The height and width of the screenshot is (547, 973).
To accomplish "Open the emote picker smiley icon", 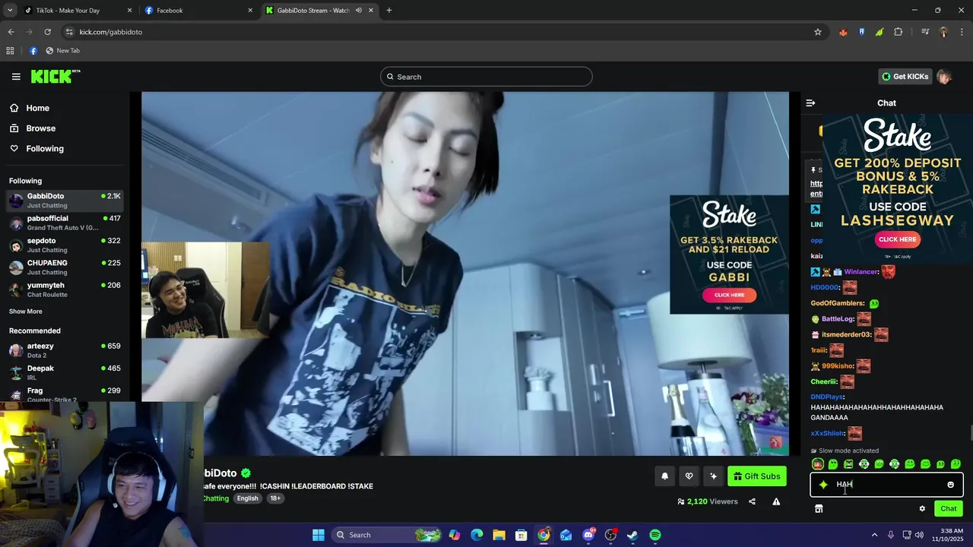I will [950, 485].
